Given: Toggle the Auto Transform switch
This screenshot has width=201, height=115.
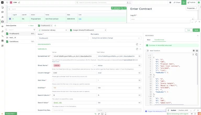Looking at the screenshot, I should coord(147,51).
